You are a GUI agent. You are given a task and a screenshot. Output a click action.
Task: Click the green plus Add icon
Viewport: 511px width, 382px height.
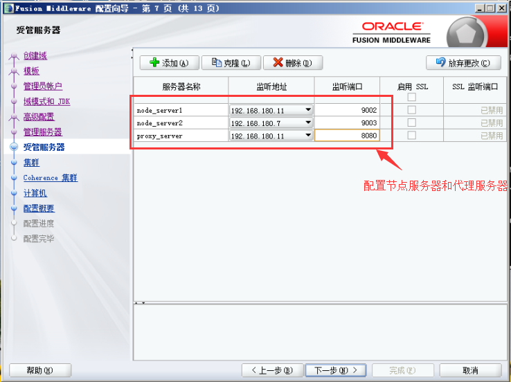click(x=154, y=63)
